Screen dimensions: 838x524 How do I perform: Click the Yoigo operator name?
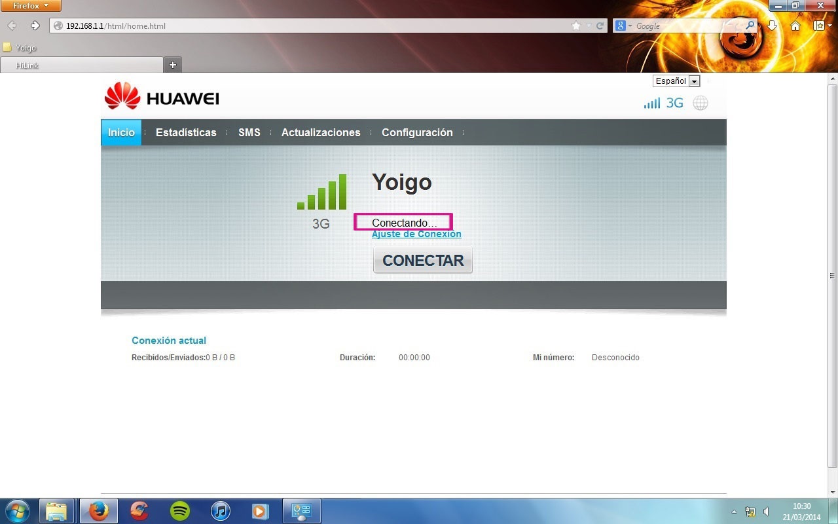pyautogui.click(x=402, y=182)
